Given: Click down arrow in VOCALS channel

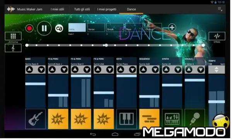Looking at the screenshot, I should tap(201, 69).
